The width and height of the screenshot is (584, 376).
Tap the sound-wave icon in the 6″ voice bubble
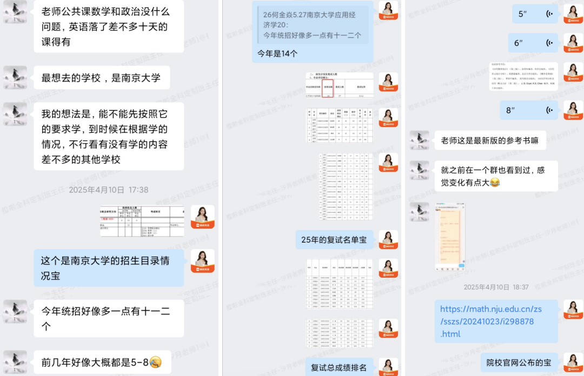click(549, 43)
